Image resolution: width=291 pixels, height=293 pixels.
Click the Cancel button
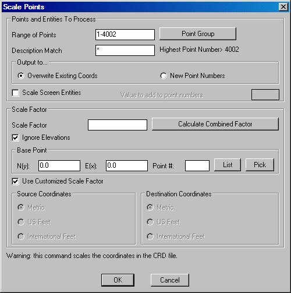pos(170,280)
